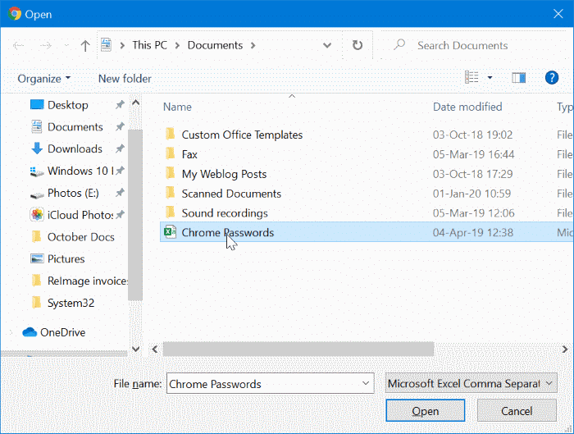Expand chevron after Documents in path
574x434 pixels.
[253, 45]
